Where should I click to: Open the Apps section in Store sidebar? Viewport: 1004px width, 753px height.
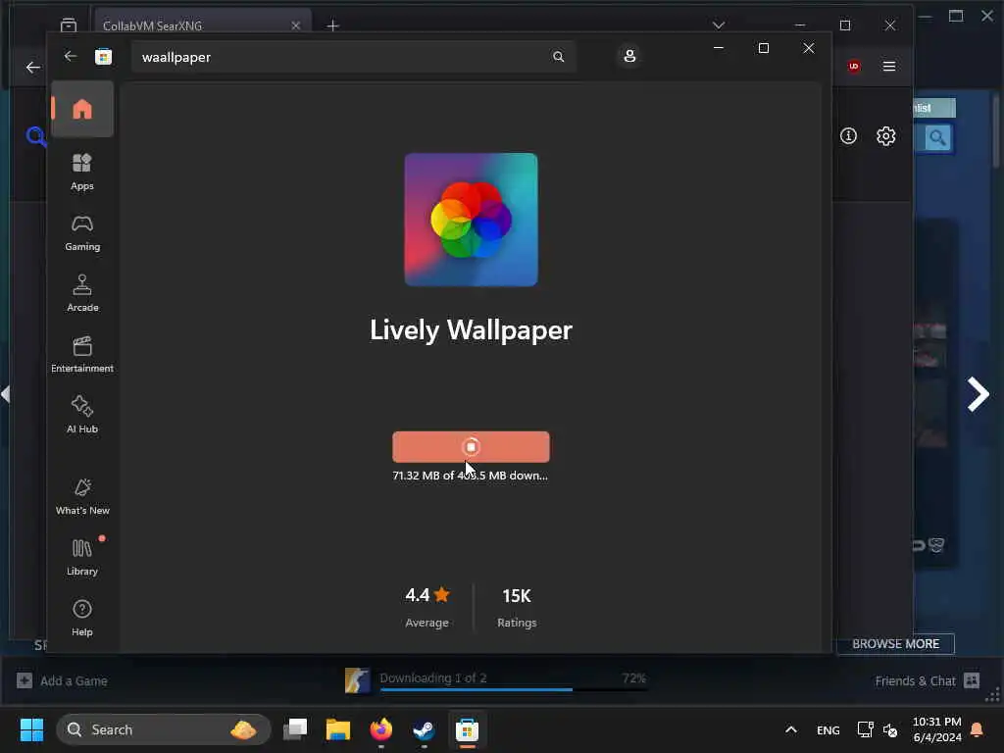[x=82, y=172]
